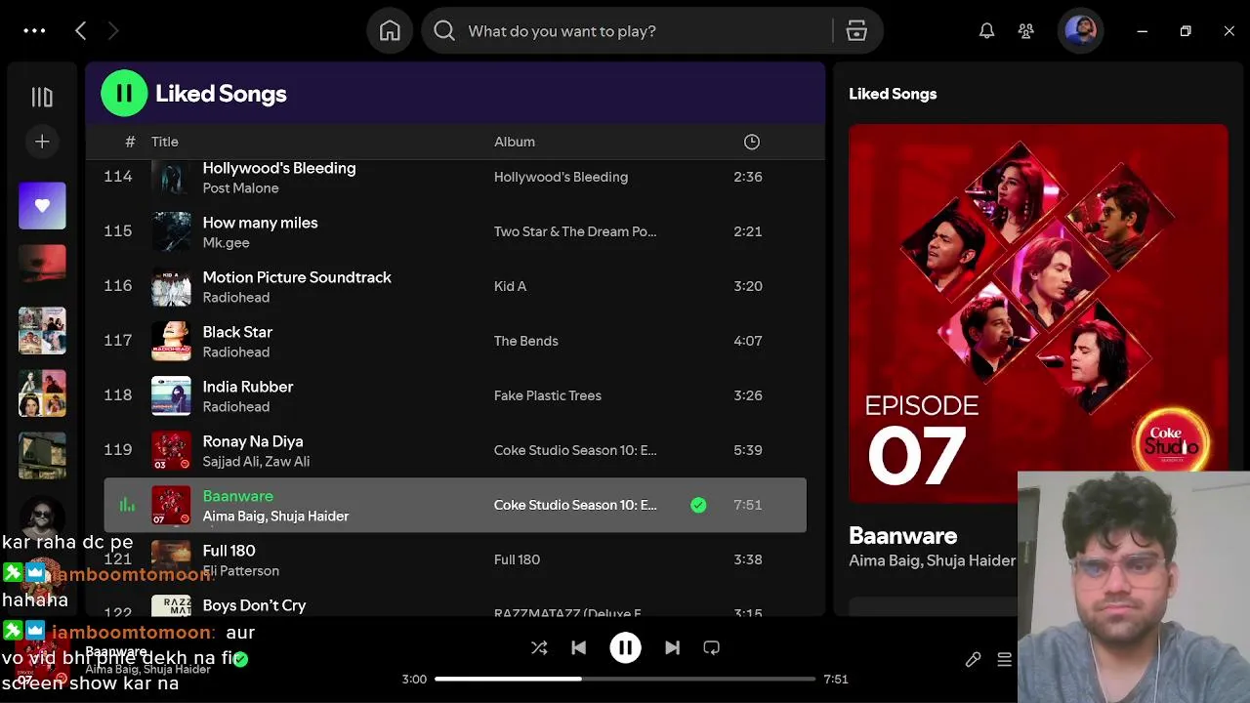Click the Baanware album cover in the list
1250x703 pixels.
pos(171,505)
